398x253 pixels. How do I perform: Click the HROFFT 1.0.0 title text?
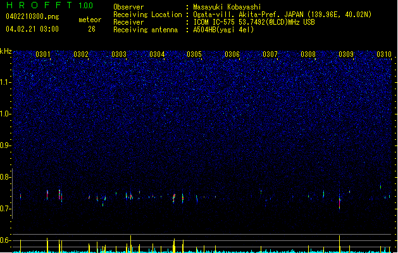49,5
